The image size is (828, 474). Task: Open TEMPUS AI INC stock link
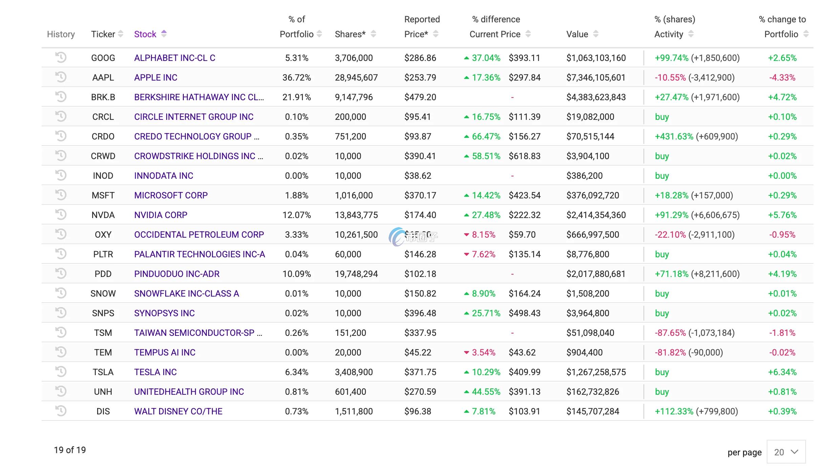coord(165,352)
